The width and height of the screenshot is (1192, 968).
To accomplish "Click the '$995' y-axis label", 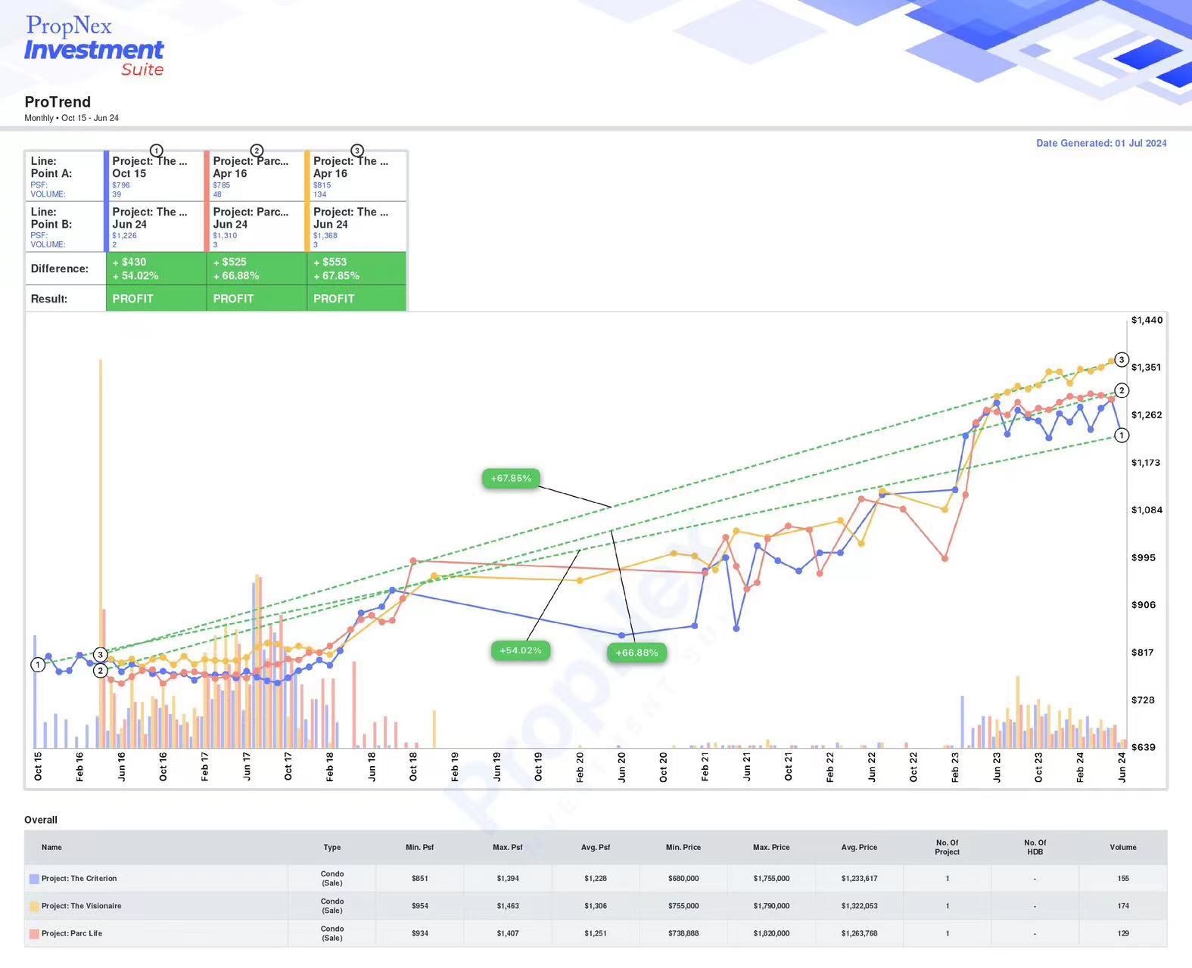I will [x=1144, y=557].
